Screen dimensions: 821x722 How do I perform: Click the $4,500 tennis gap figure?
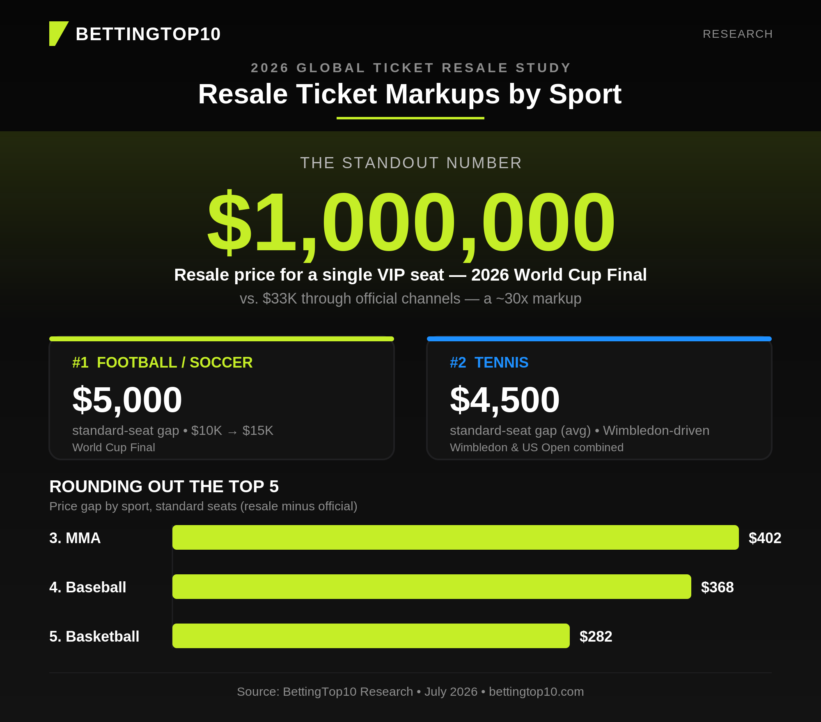[505, 400]
